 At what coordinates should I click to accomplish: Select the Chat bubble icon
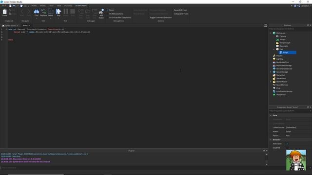click(x=274, y=88)
